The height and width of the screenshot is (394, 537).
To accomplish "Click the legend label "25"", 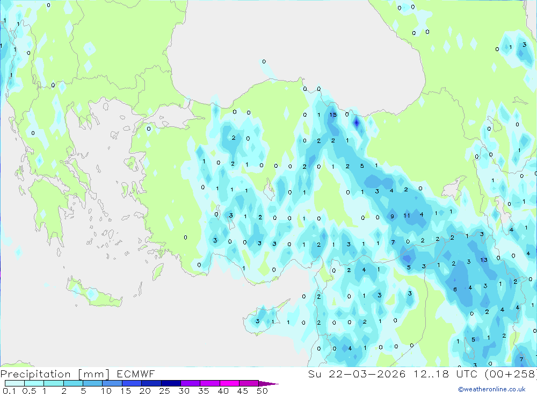I will tap(164, 391).
